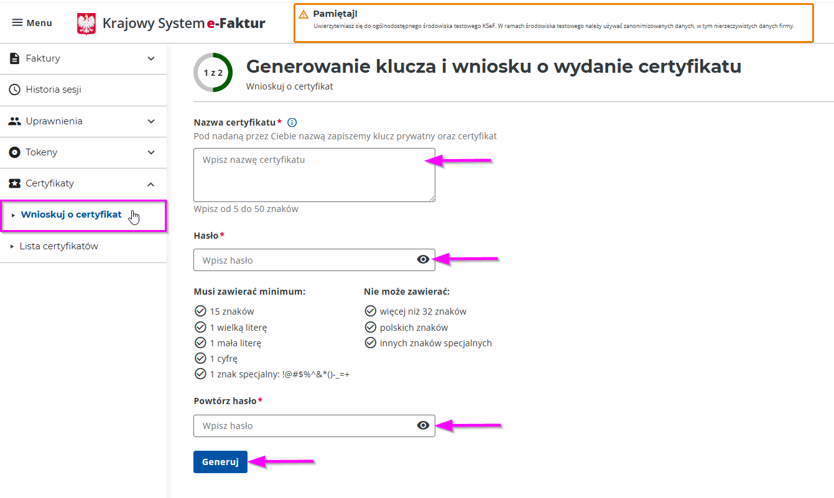Click the Historia sesji clock icon
This screenshot has height=498, width=834.
click(14, 90)
